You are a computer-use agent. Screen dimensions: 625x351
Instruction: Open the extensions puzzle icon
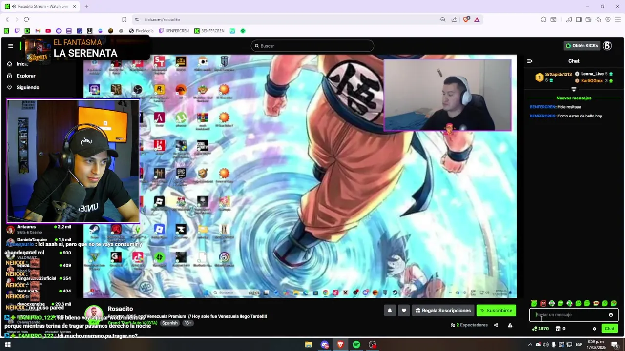click(x=543, y=19)
